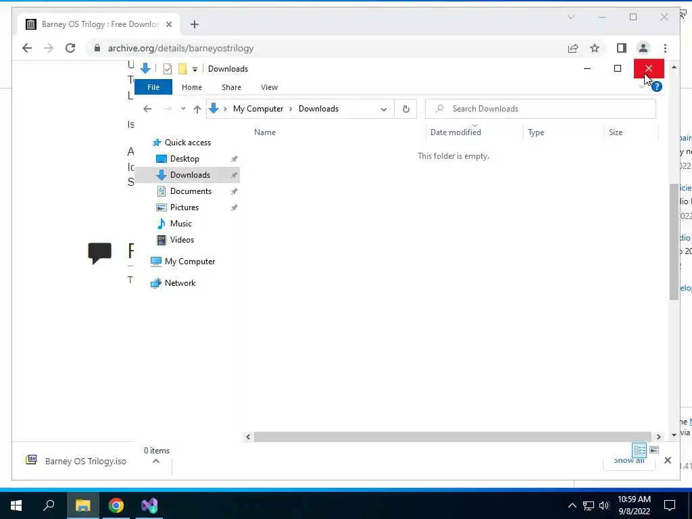The width and height of the screenshot is (692, 519).
Task: Expand options arrow for downloaded iso
Action: tap(156, 461)
